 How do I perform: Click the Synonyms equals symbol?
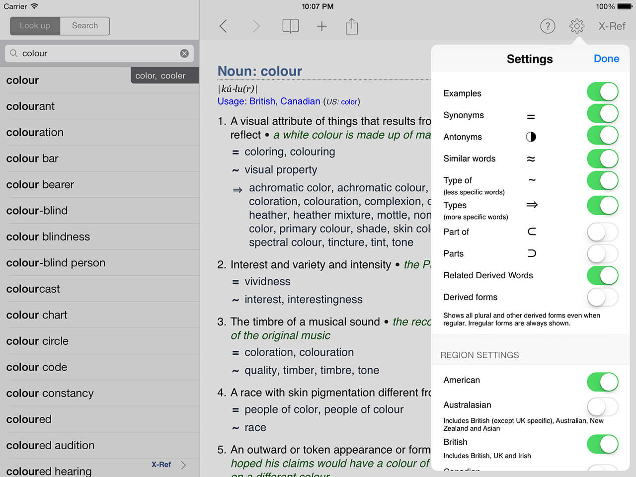(531, 117)
